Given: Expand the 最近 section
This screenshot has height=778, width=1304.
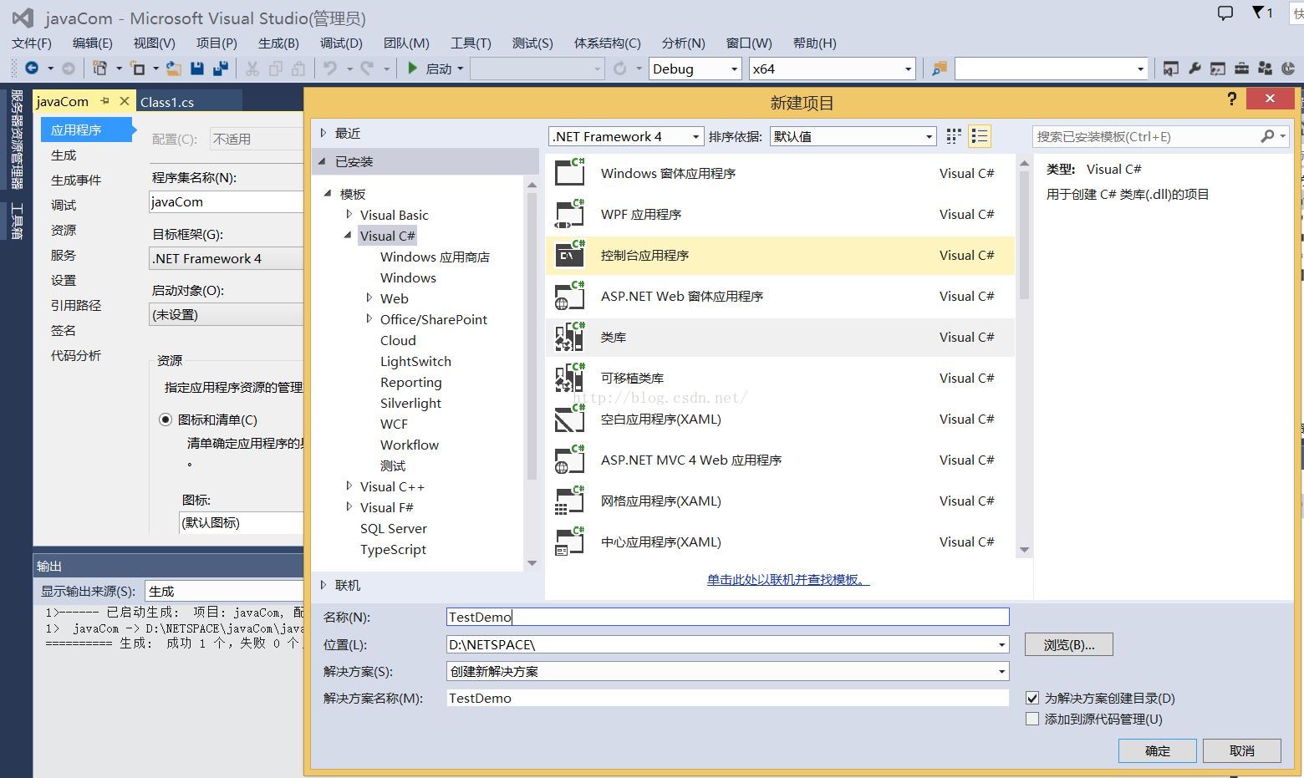Looking at the screenshot, I should click(323, 133).
